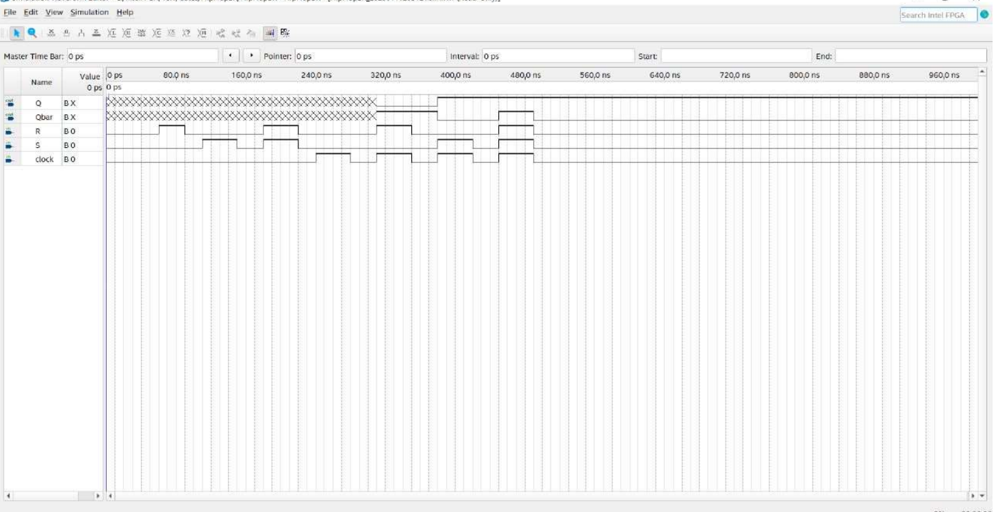Set High Impedance (Z) value
Screen dimensions: 996x512
97,32
